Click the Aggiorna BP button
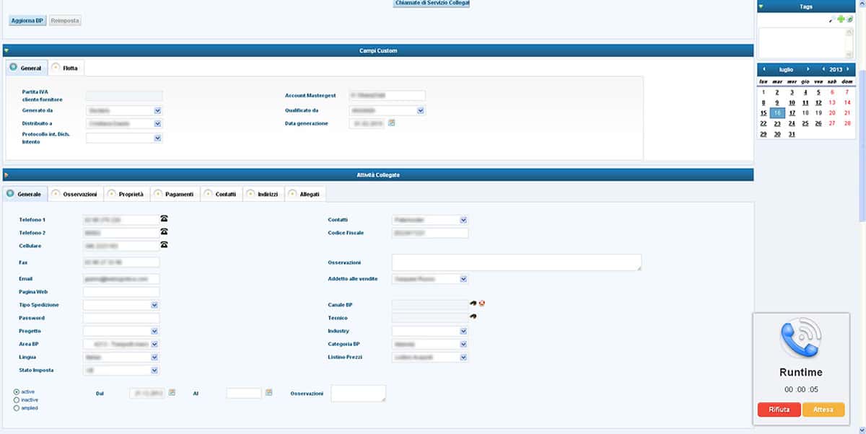Image resolution: width=866 pixels, height=434 pixels. [27, 20]
